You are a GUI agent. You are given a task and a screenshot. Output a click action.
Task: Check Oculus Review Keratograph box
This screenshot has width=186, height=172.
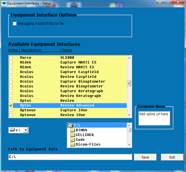pos(11,96)
